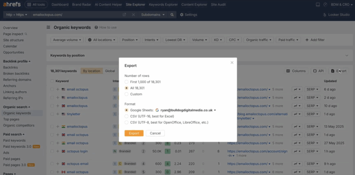Confirm with orange Export button

134,133
